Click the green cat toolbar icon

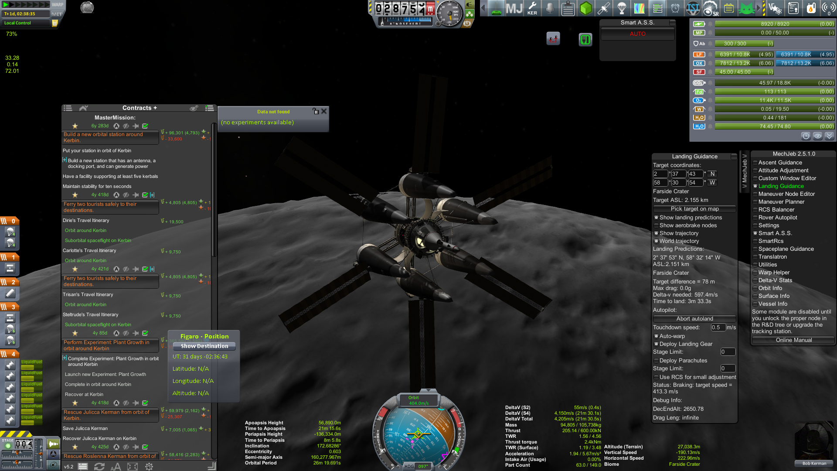pyautogui.click(x=747, y=8)
